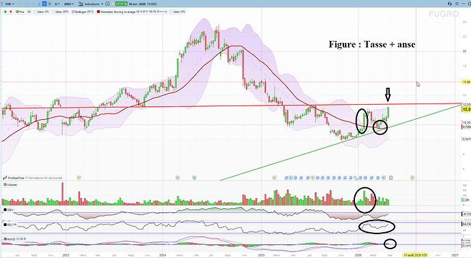471x258 pixels.
Task: Click the red down arrow icon
Action: 11,12
